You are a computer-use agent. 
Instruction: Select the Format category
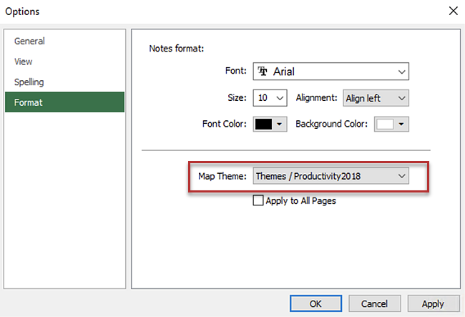tap(64, 102)
